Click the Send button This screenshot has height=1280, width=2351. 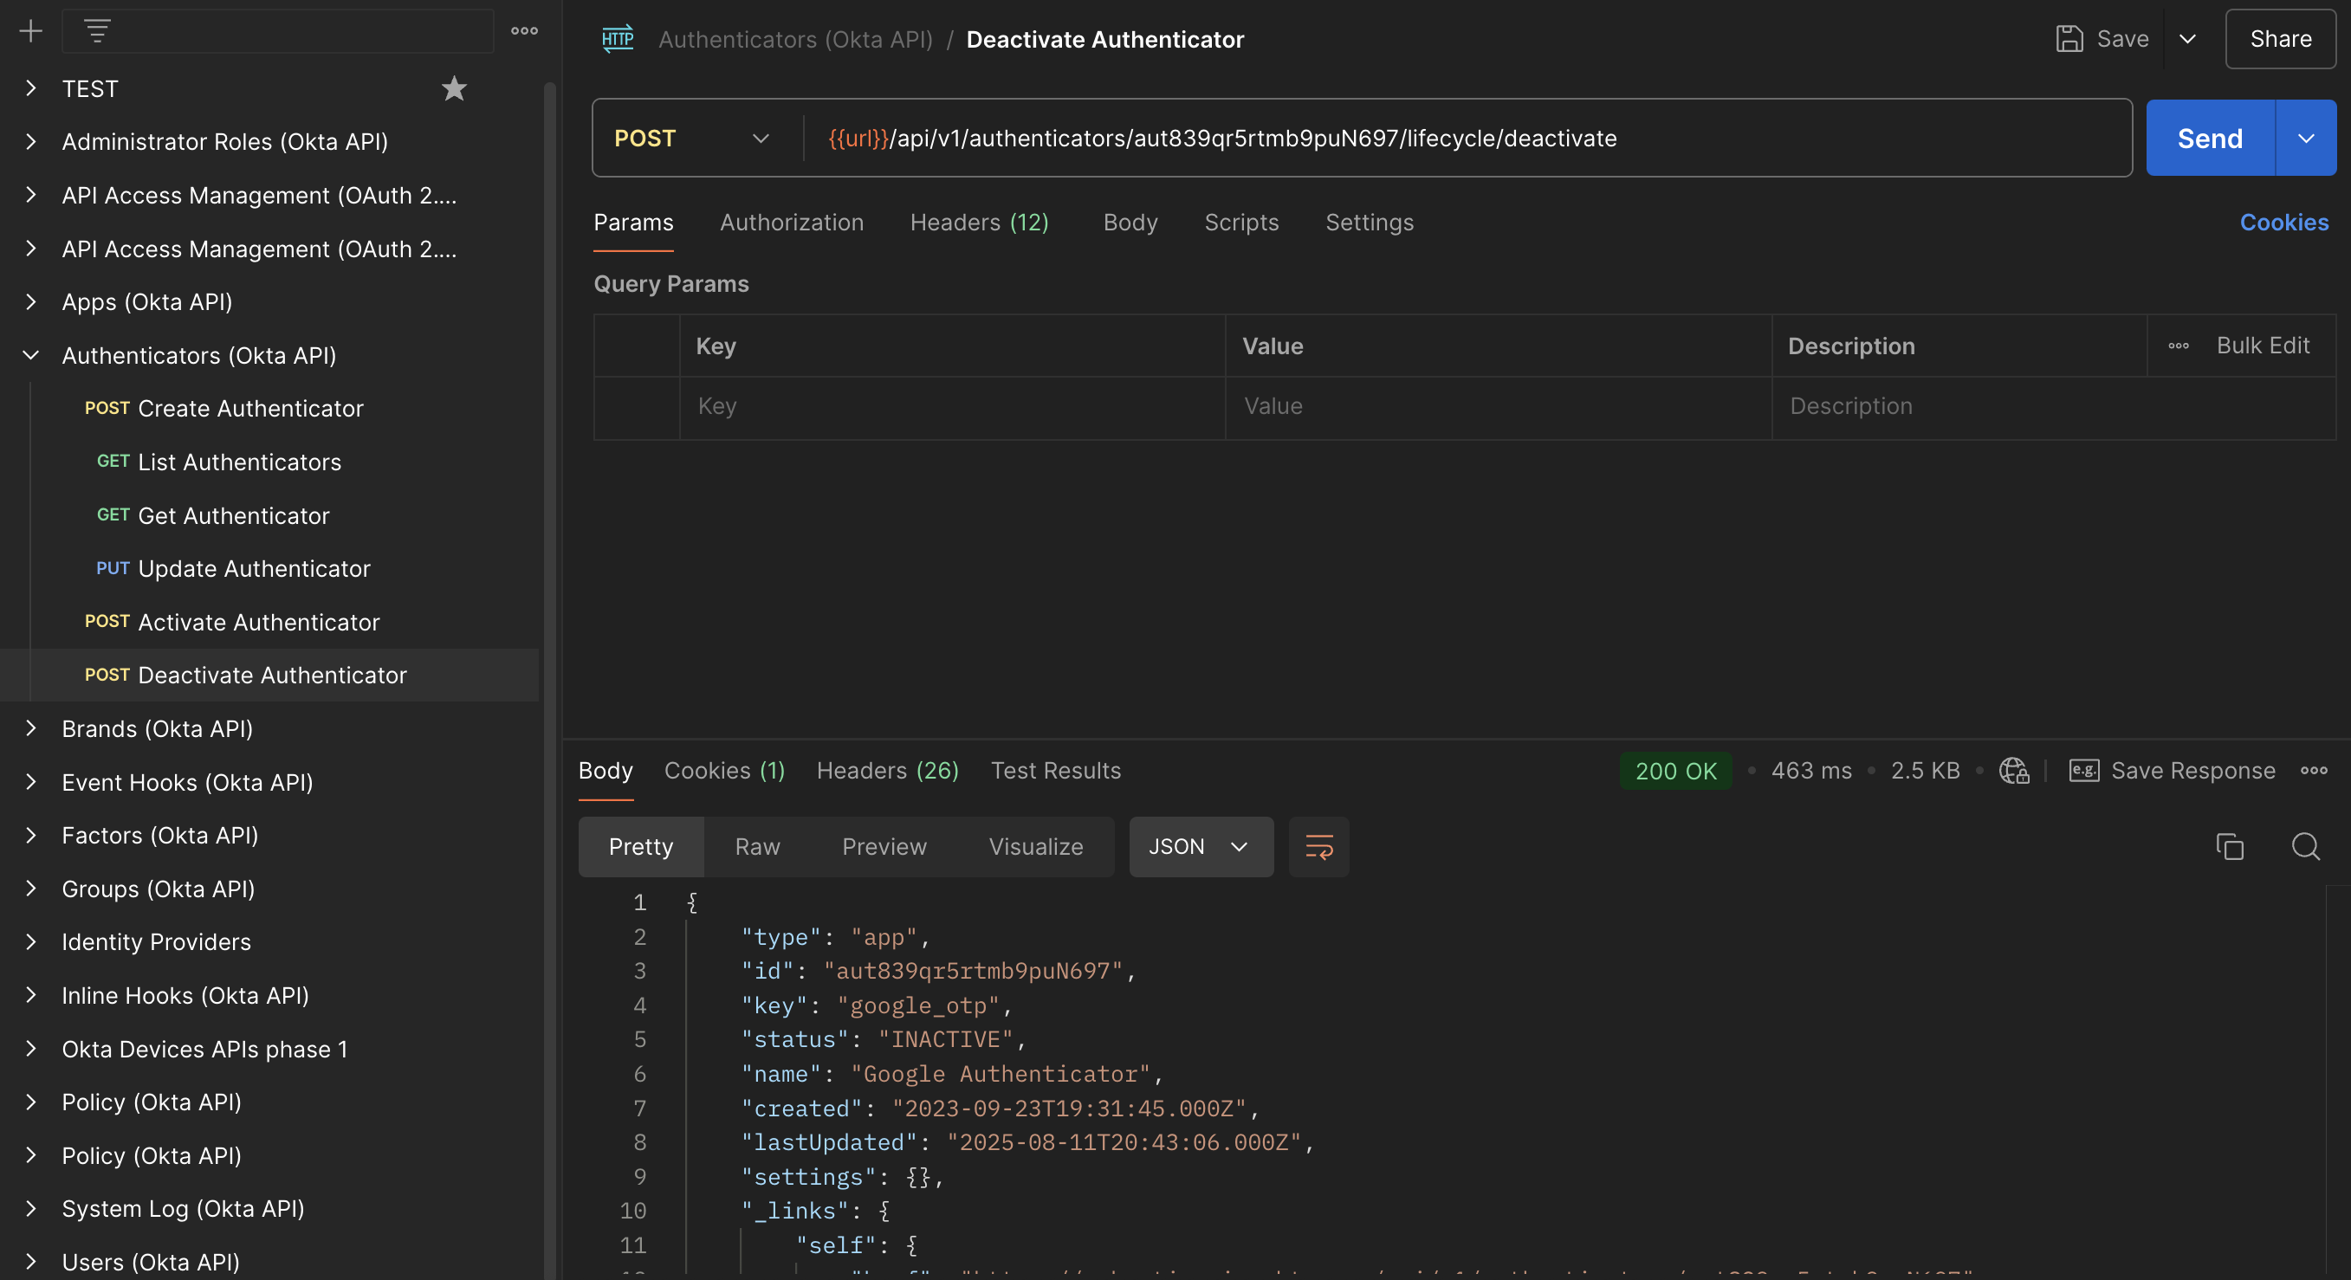pyautogui.click(x=2209, y=138)
